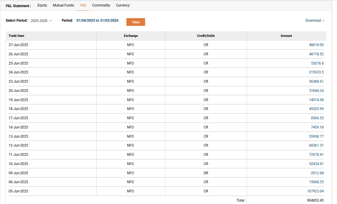Click the Exchange column header
Viewport: 337px width, 204px height.
click(x=131, y=36)
